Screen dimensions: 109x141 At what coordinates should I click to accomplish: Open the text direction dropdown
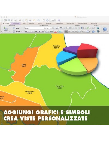click(84, 31)
